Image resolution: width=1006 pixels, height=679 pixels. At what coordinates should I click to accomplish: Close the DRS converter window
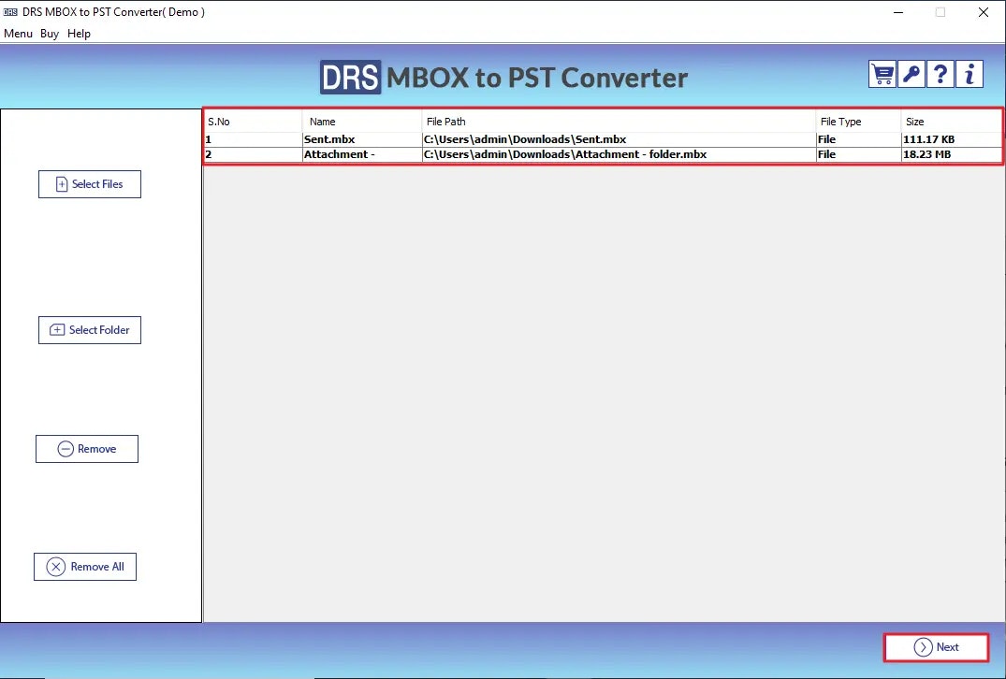(x=983, y=12)
